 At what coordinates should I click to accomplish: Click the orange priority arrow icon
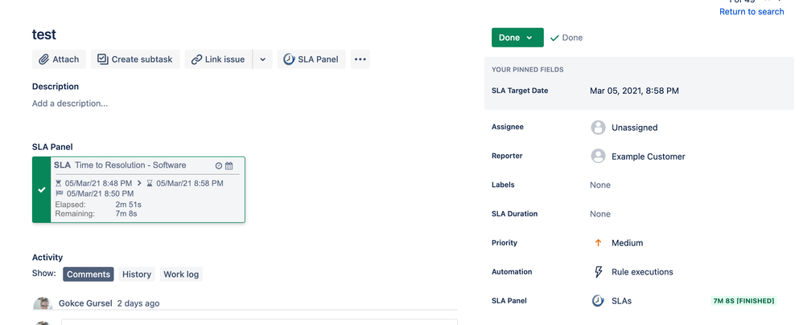pyautogui.click(x=598, y=242)
